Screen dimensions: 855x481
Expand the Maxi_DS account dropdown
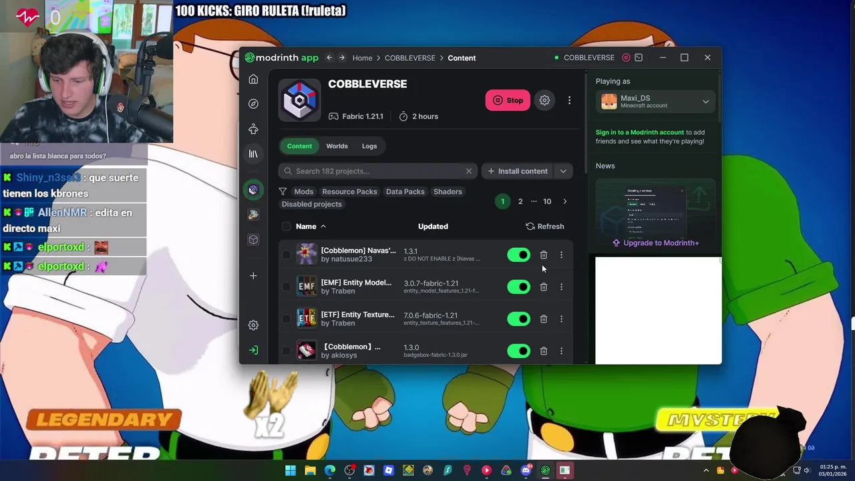705,102
